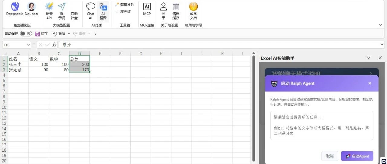Open 数据分析 tool
This screenshot has width=387, height=164.
[x=124, y=5]
